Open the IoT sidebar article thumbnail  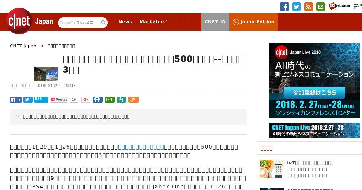click(x=272, y=169)
